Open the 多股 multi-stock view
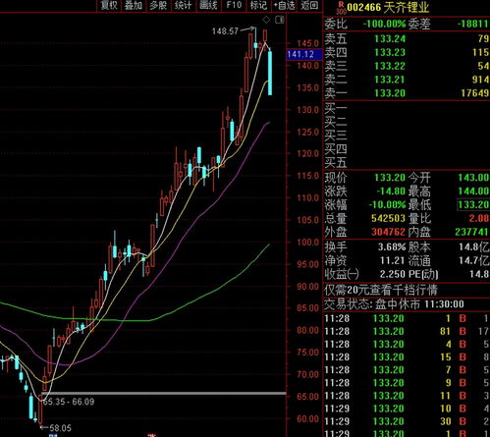 tap(158, 5)
